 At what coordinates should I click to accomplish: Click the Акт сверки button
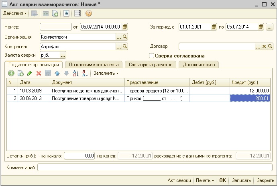[179, 180]
